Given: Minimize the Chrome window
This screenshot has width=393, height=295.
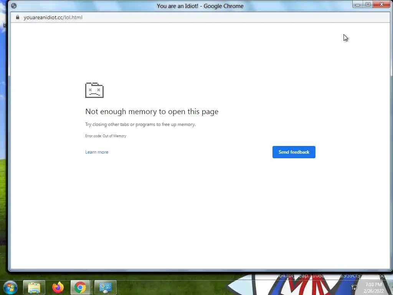Looking at the screenshot, I should [358, 5].
